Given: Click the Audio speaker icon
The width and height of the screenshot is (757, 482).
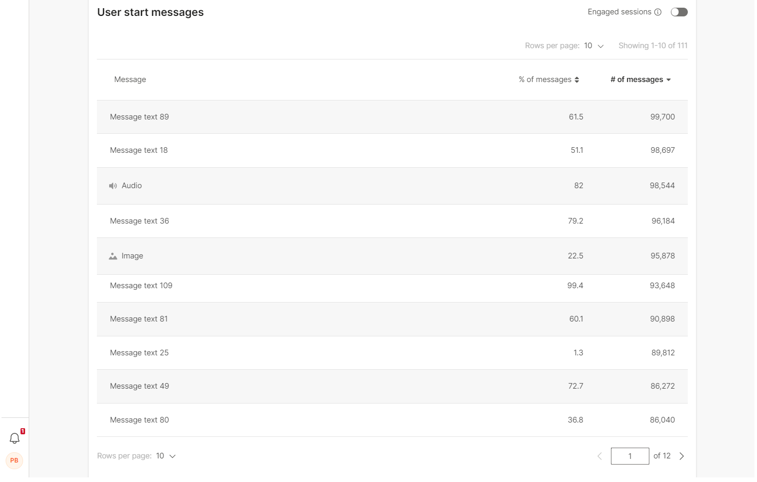Looking at the screenshot, I should pyautogui.click(x=113, y=186).
